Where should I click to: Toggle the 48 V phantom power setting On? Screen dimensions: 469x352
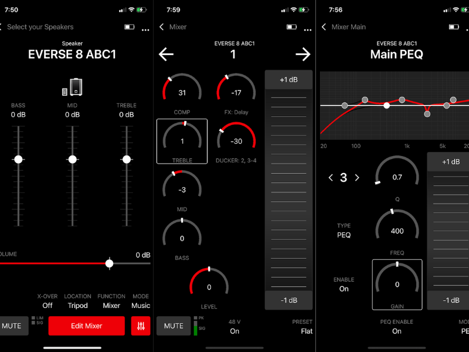235,327
